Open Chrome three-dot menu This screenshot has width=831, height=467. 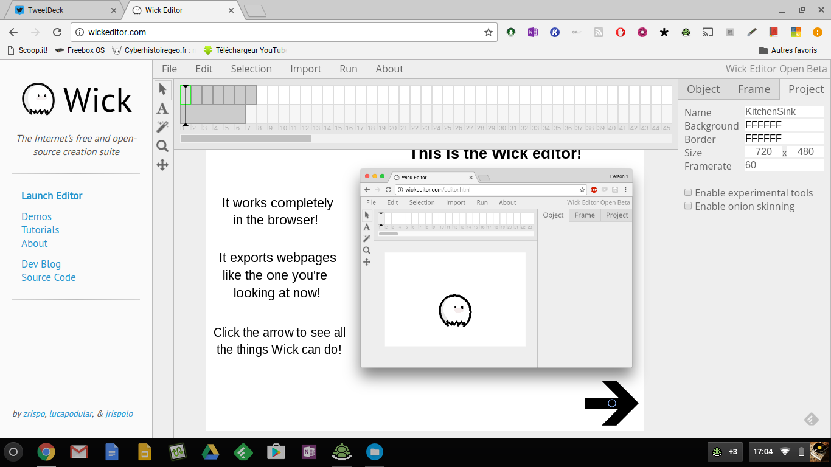(818, 32)
